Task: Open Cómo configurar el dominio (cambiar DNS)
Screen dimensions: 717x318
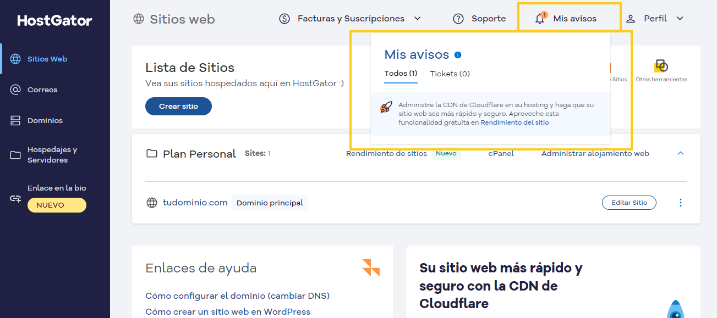Action: [x=237, y=296]
